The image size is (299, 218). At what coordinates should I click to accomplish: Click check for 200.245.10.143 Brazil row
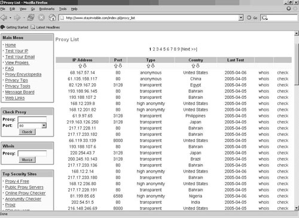[x=283, y=159]
